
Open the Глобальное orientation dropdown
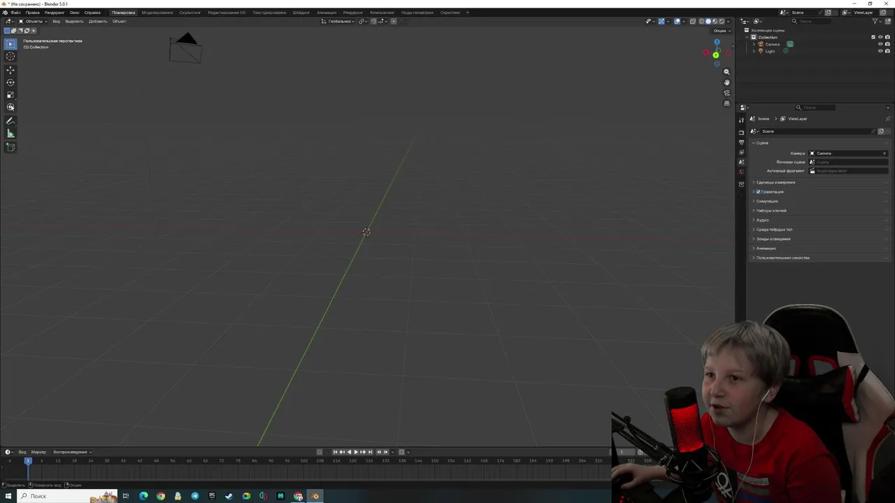click(338, 22)
